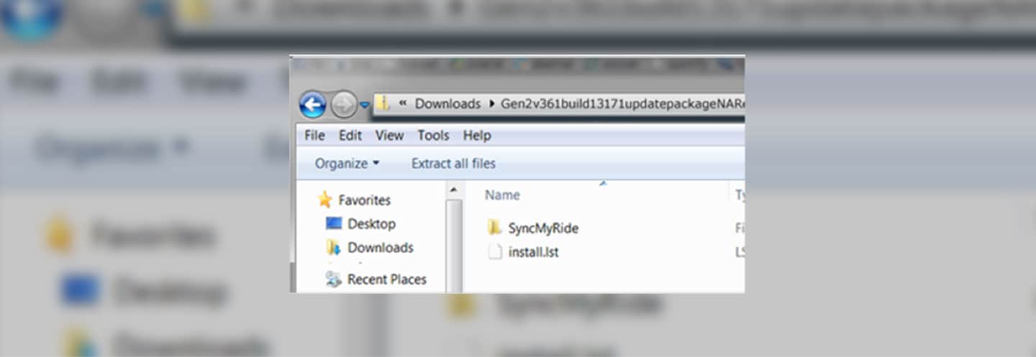
Task: Click the navigation pane scroll up arrow
Action: click(454, 190)
